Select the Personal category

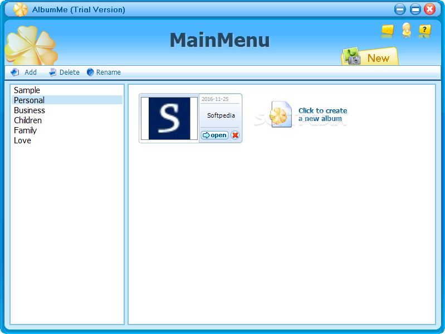tap(67, 100)
